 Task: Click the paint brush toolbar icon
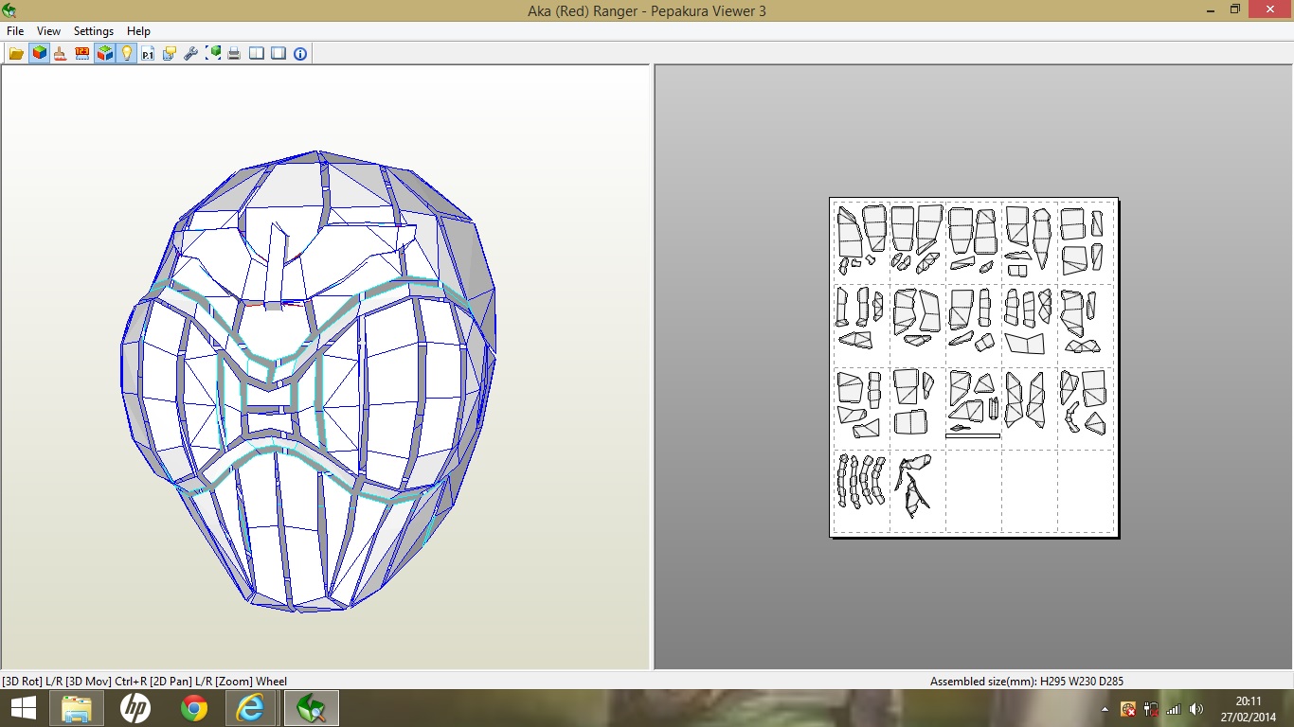[61, 54]
